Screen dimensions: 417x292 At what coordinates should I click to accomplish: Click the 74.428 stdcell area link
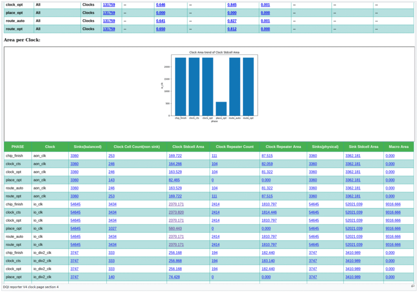[174, 277]
